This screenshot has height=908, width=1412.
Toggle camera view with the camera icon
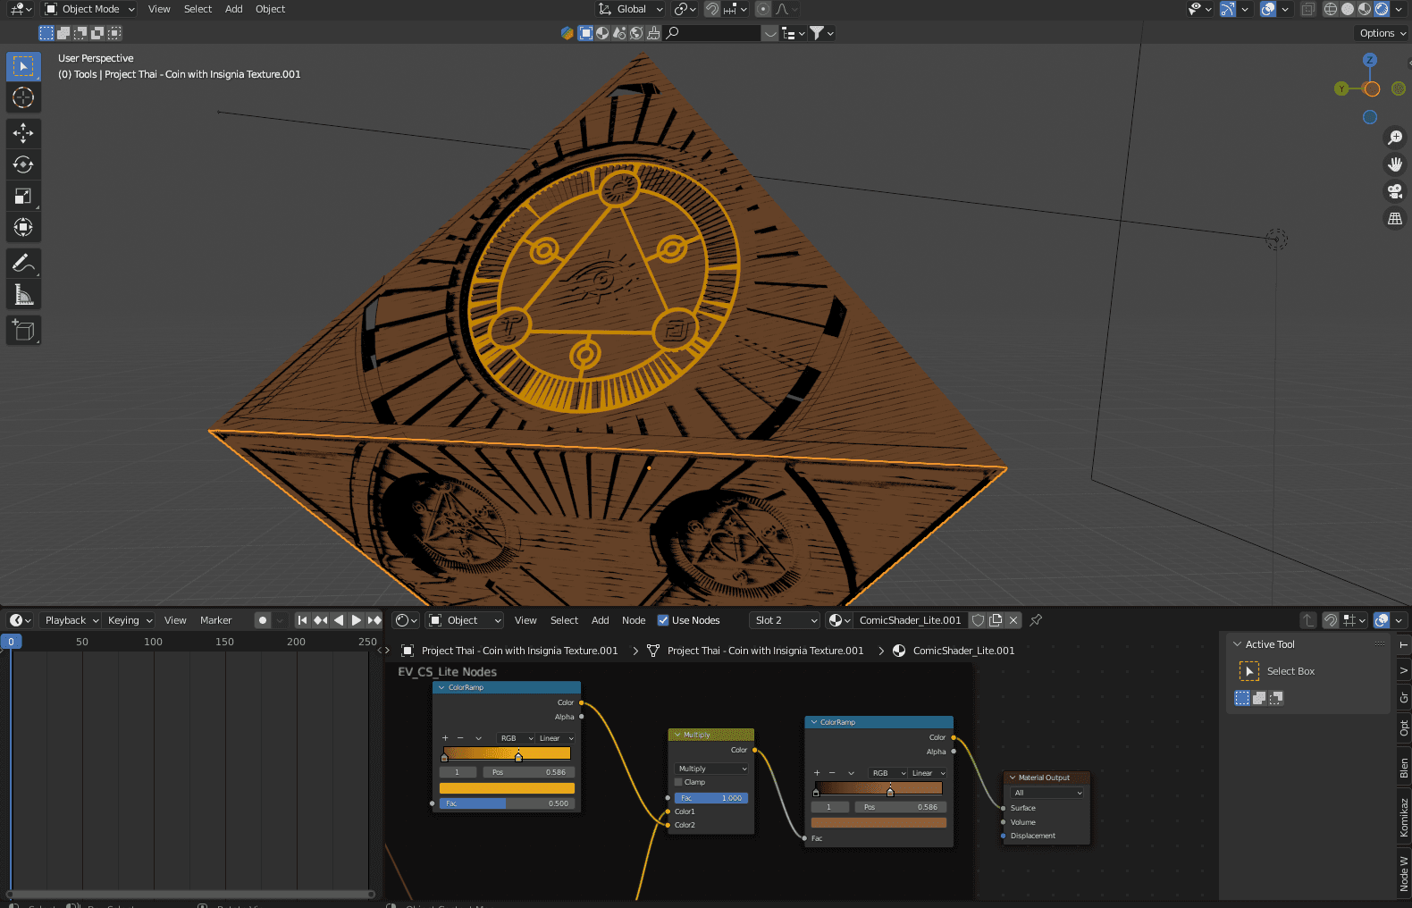[1394, 191]
